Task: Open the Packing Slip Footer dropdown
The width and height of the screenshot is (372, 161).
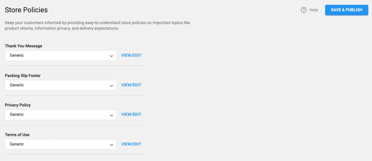Action: click(61, 85)
